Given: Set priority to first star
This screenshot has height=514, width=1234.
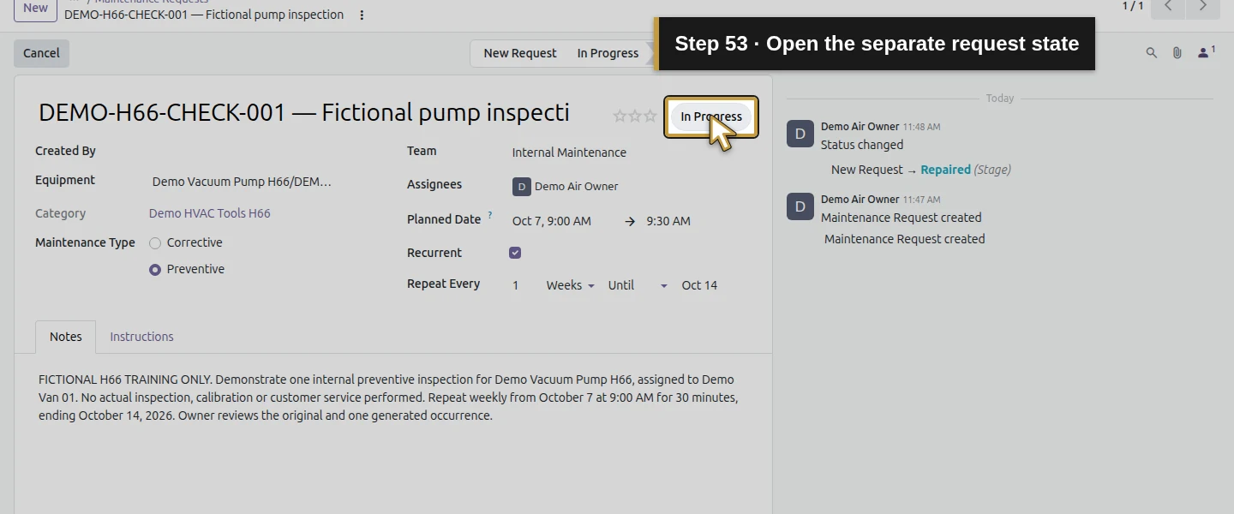Looking at the screenshot, I should pos(620,116).
